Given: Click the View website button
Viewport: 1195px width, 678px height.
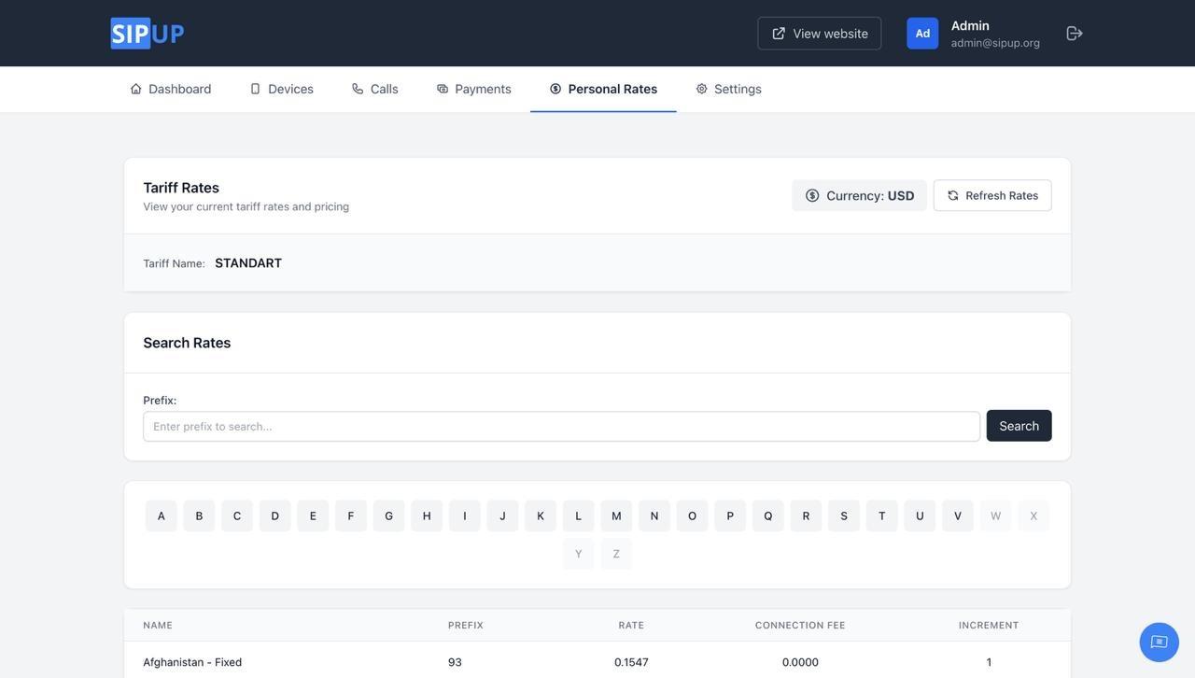Looking at the screenshot, I should click(x=820, y=34).
